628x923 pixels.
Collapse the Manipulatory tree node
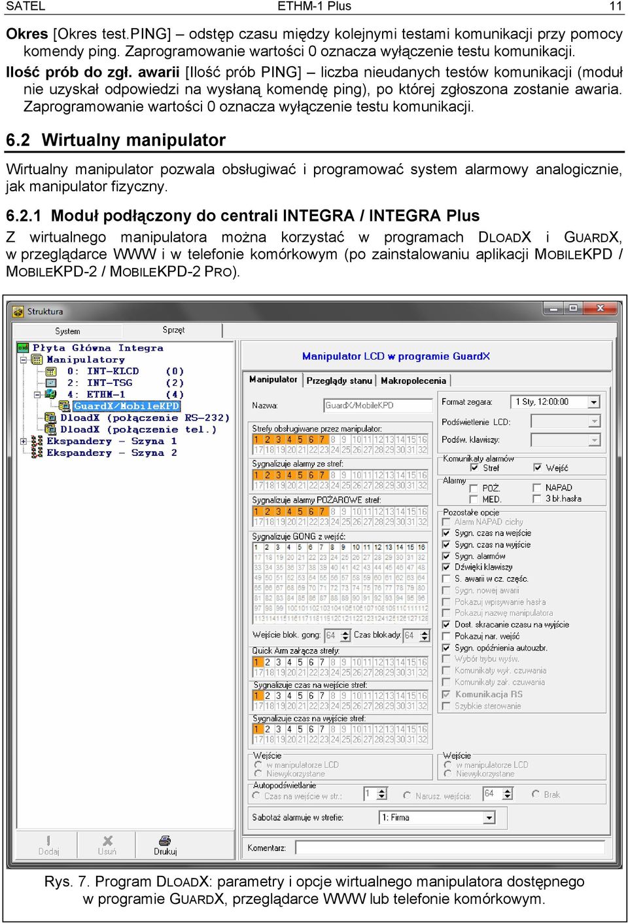pos(24,360)
